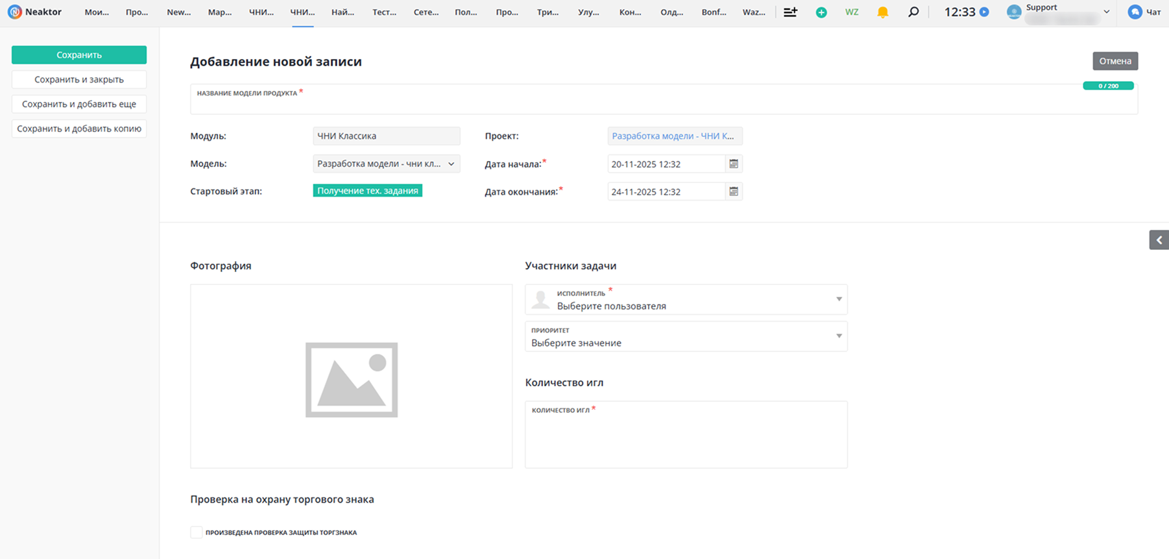Expand the right side panel arrow
Viewport: 1169px width, 559px height.
click(1159, 240)
